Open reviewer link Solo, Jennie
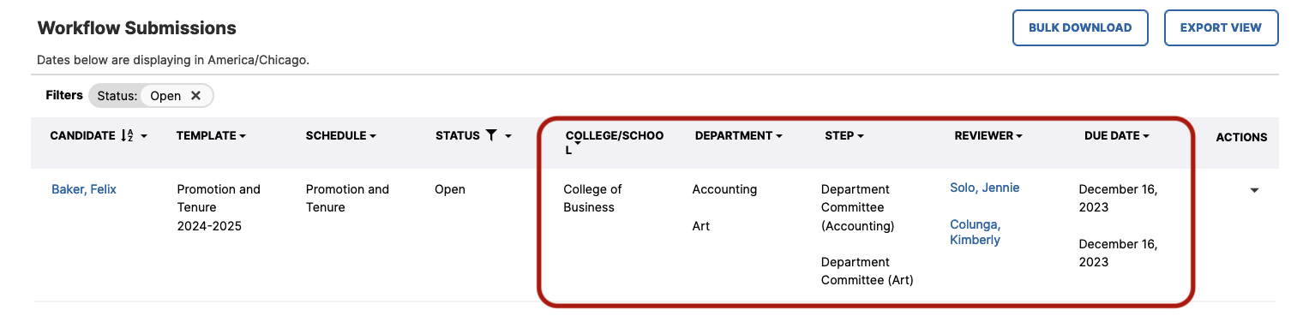Viewport: 1297px width, 316px height. click(984, 188)
